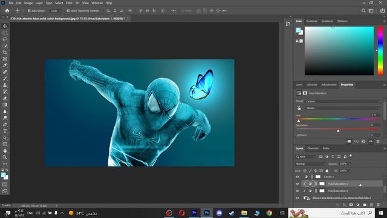Select the Hue/Saturation 1 layer mask thumbnail
This screenshot has height=218, width=387.
[322, 184]
